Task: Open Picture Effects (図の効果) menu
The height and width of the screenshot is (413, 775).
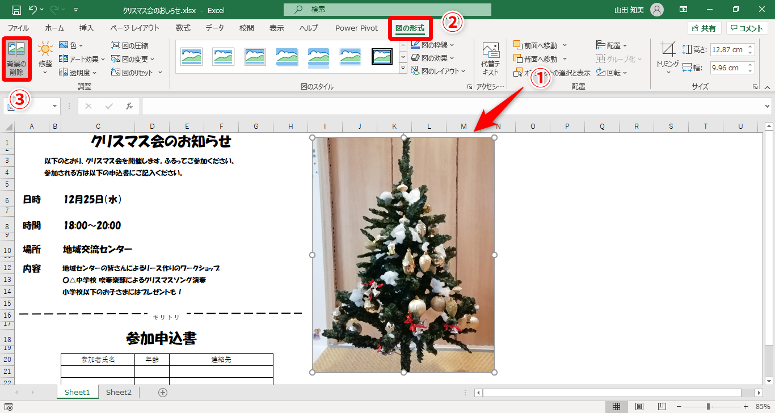Action: 433,58
